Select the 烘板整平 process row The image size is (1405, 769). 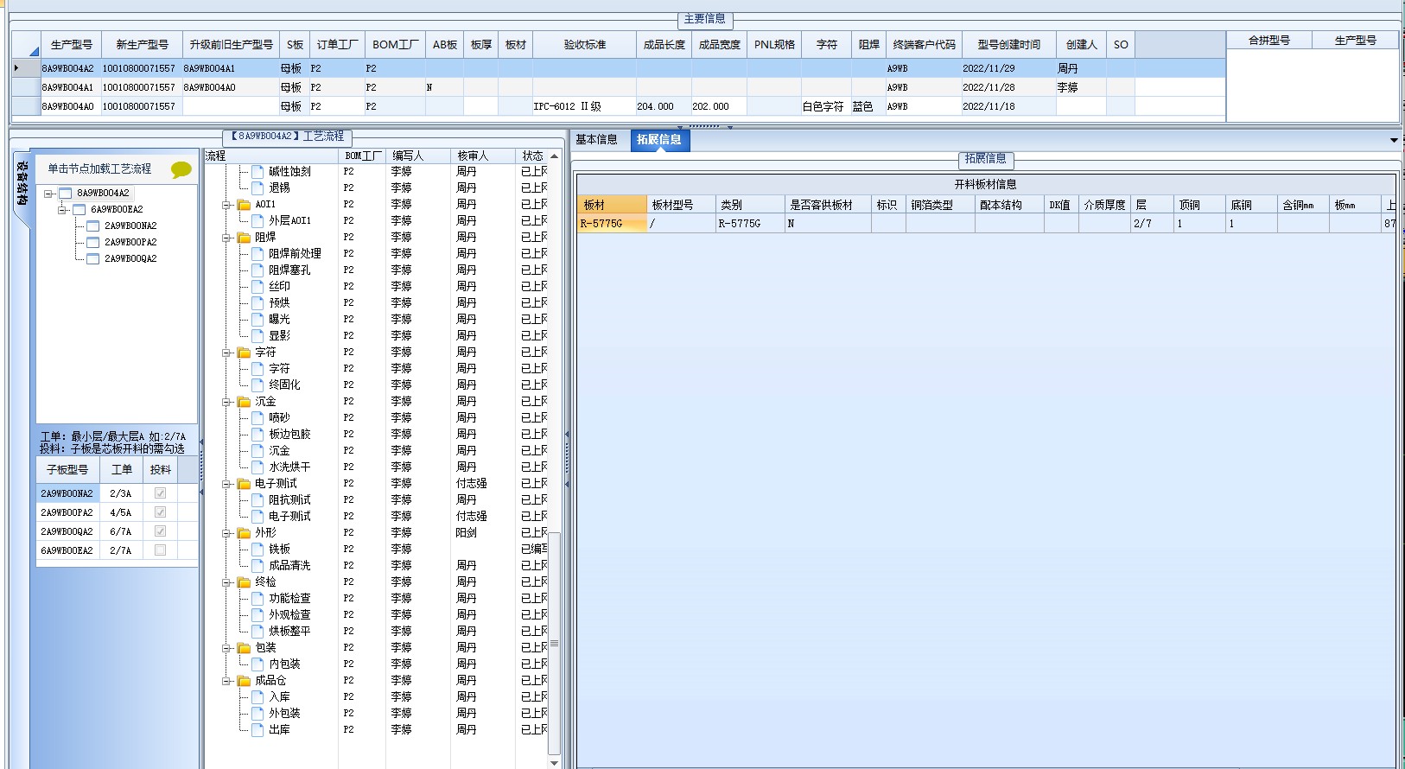click(377, 631)
